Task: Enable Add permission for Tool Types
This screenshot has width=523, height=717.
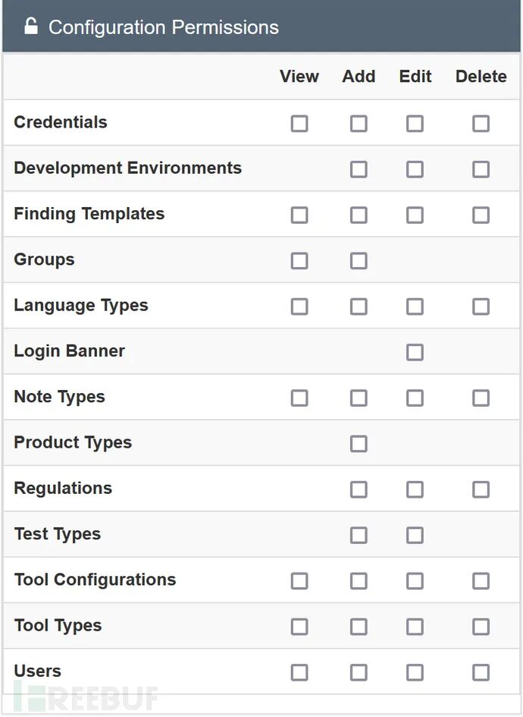Action: pyautogui.click(x=359, y=627)
